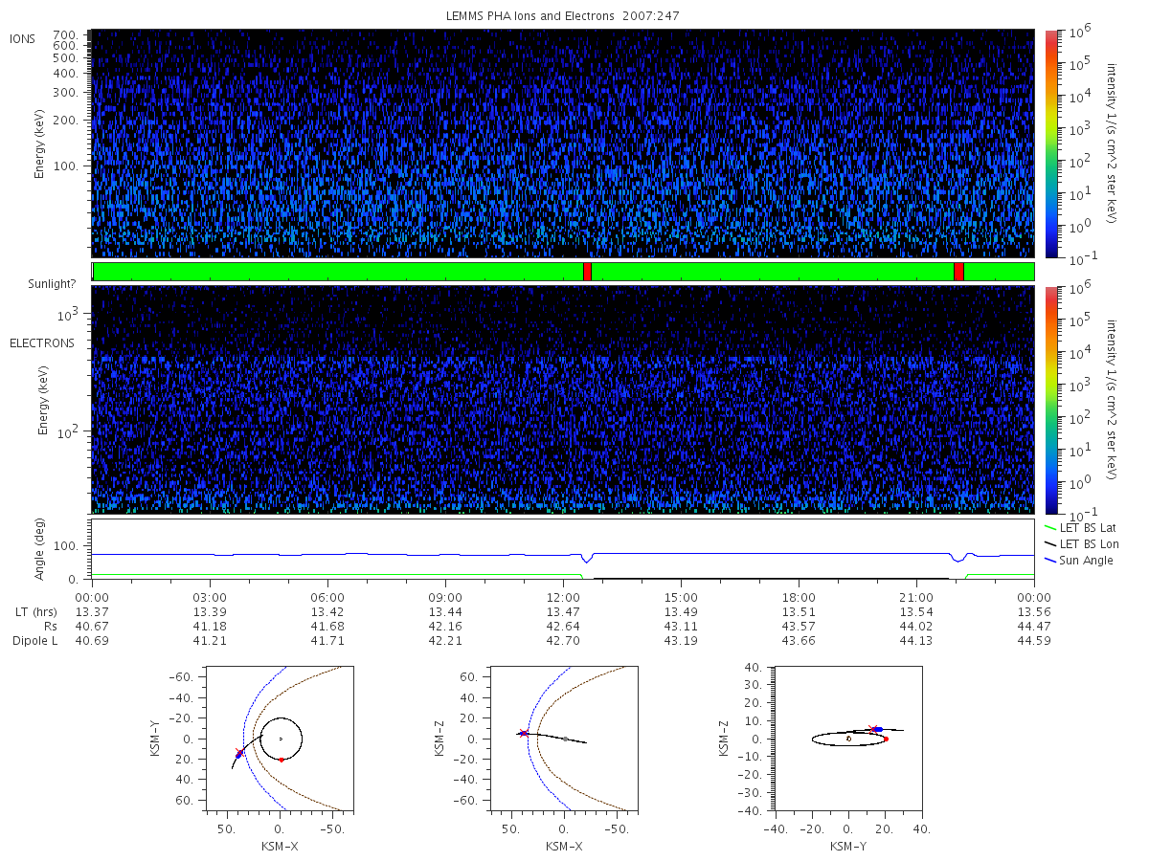1149x861 pixels.
Task: Click the sun angle dip near 12:30
Action: pyautogui.click(x=586, y=559)
